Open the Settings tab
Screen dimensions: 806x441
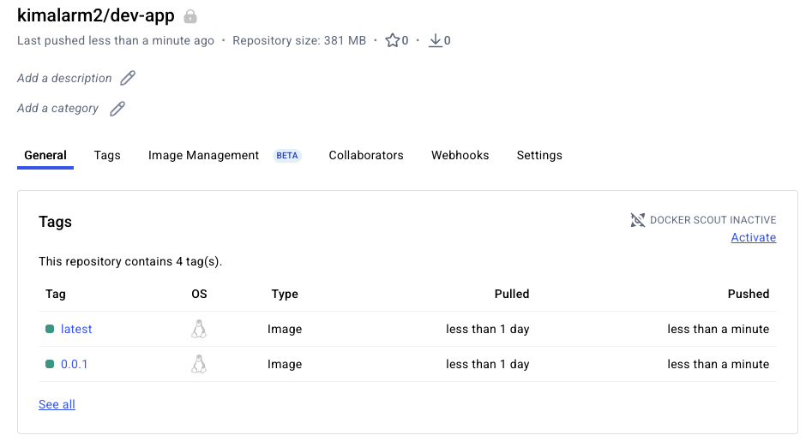(539, 155)
